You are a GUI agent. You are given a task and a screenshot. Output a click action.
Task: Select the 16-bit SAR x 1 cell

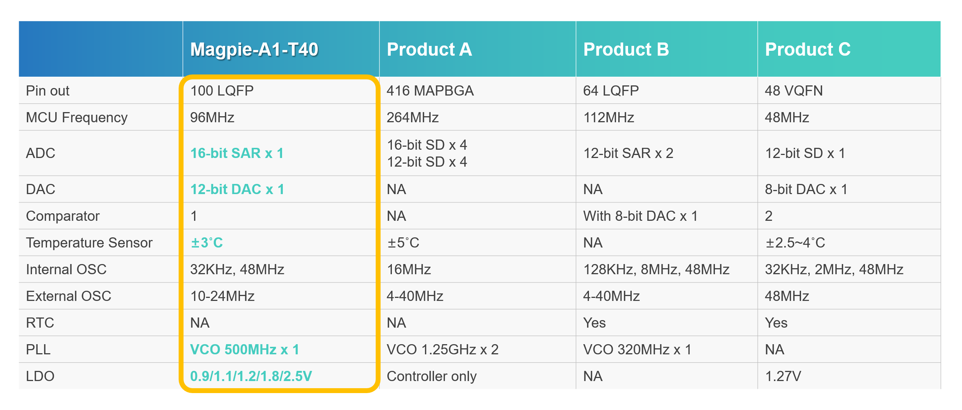(237, 153)
